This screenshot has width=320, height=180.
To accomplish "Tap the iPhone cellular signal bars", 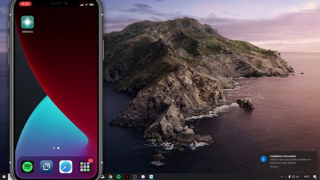I will point(81,4).
